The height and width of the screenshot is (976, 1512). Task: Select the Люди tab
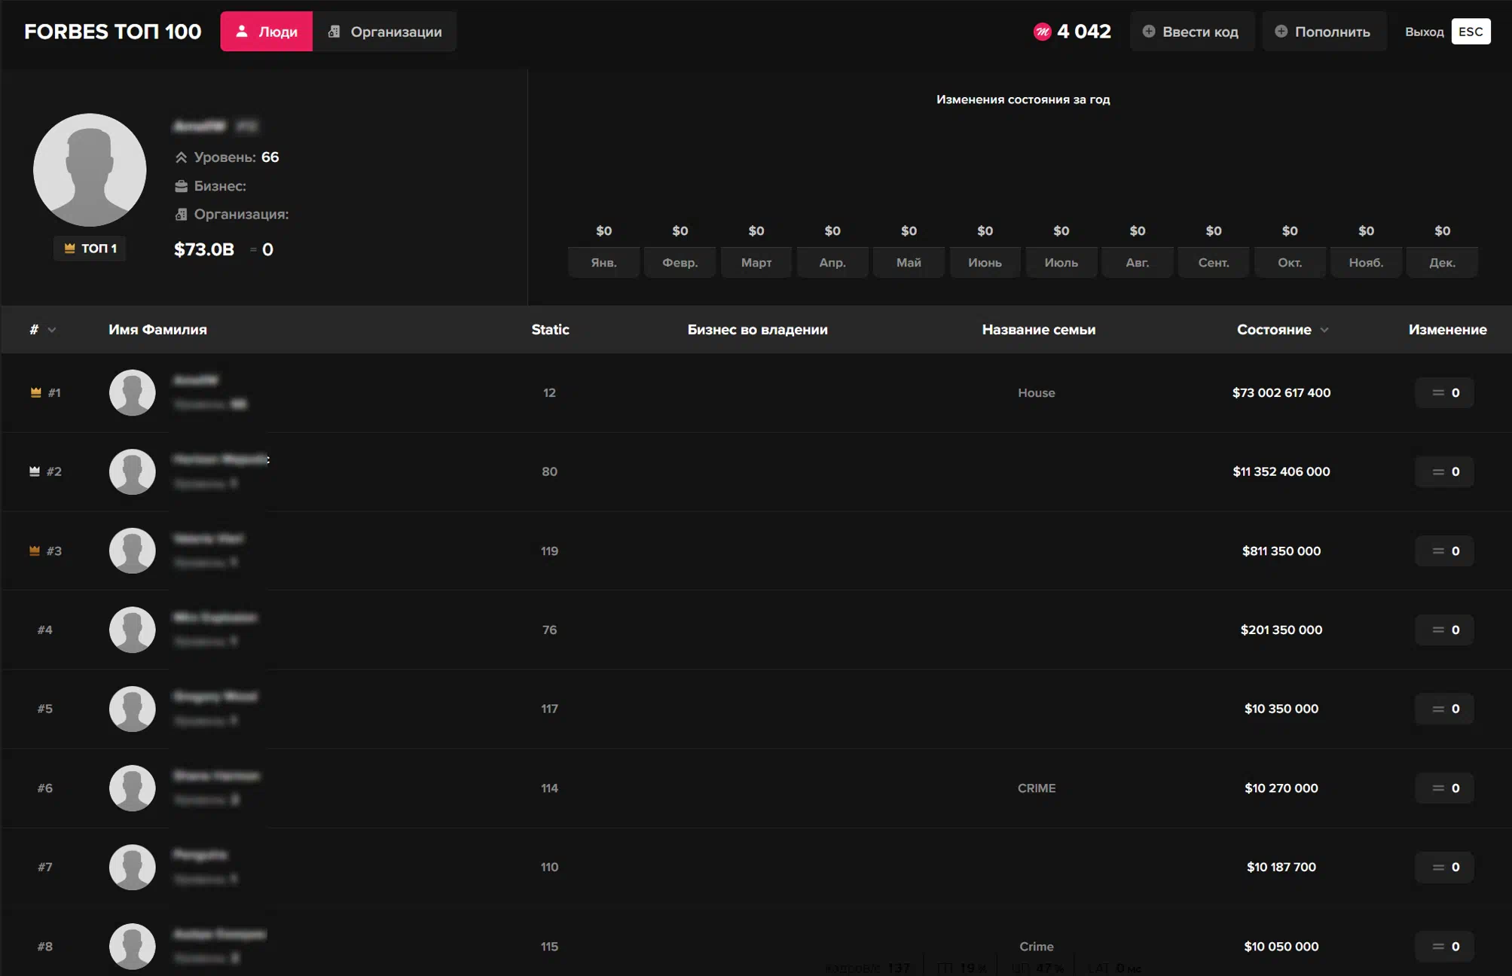point(267,32)
